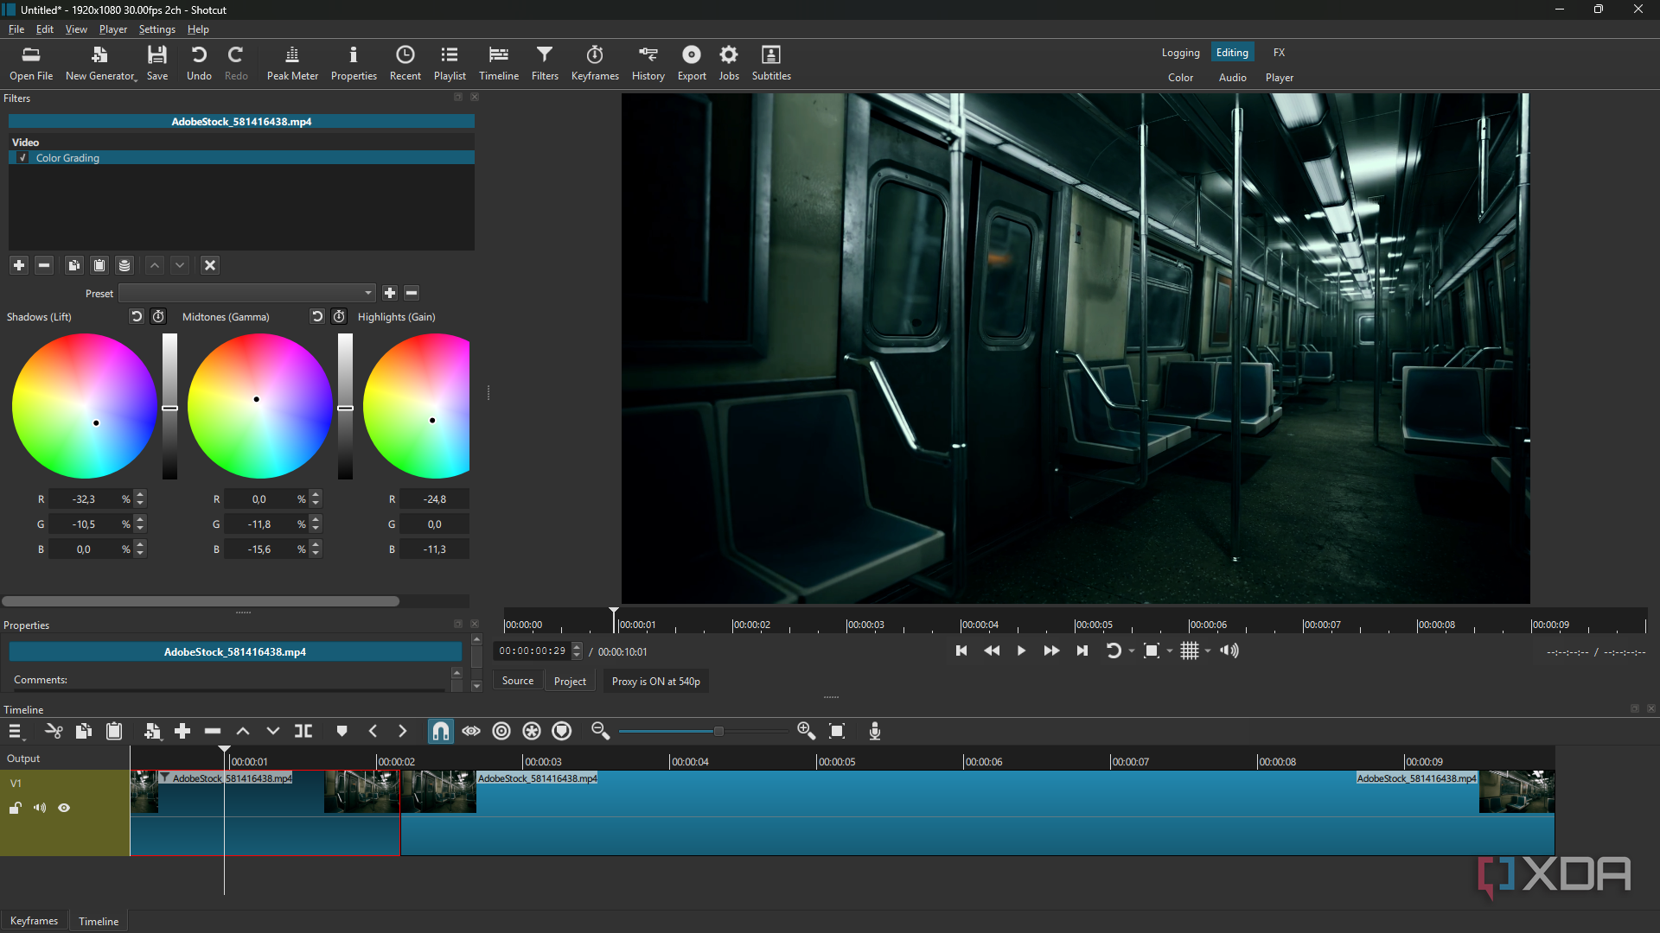Create a marker on the timeline
Image resolution: width=1660 pixels, height=933 pixels.
pos(342,731)
